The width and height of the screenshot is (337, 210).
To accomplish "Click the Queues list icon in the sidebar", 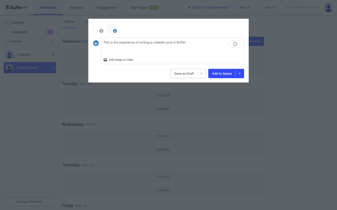I will point(8,41).
